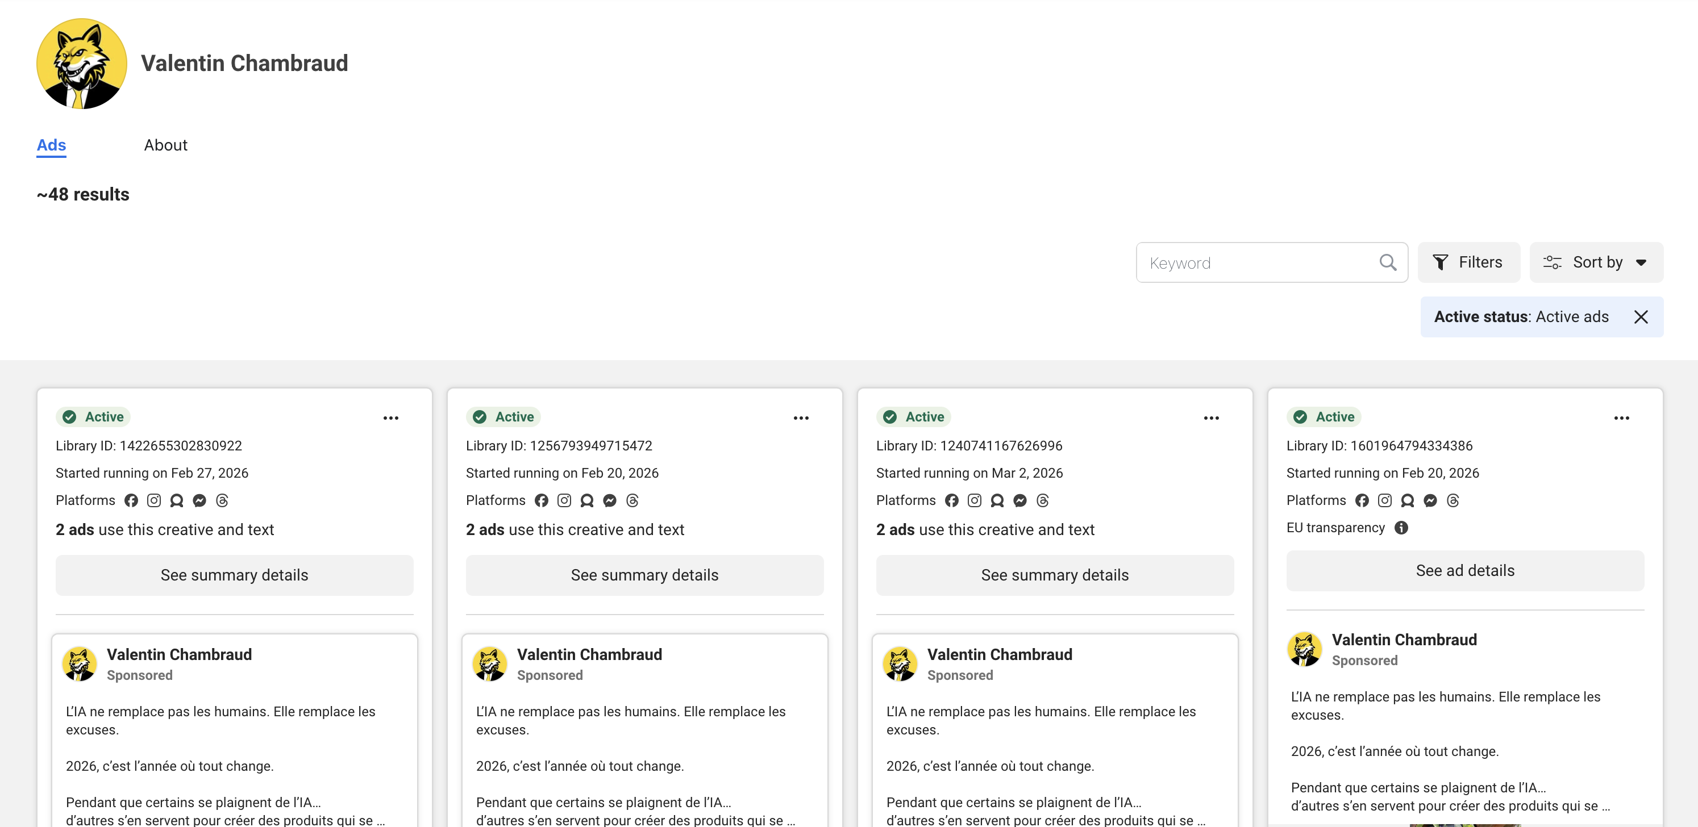The width and height of the screenshot is (1698, 827).
Task: Type in the Keyword search field
Action: pyautogui.click(x=1259, y=263)
